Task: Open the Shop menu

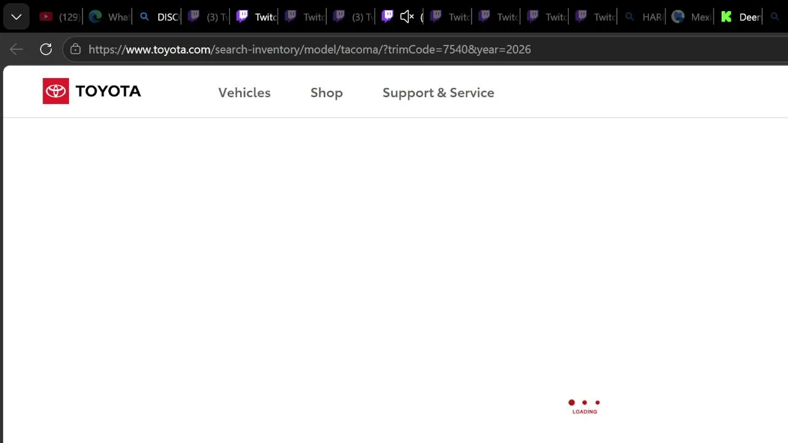Action: point(326,92)
